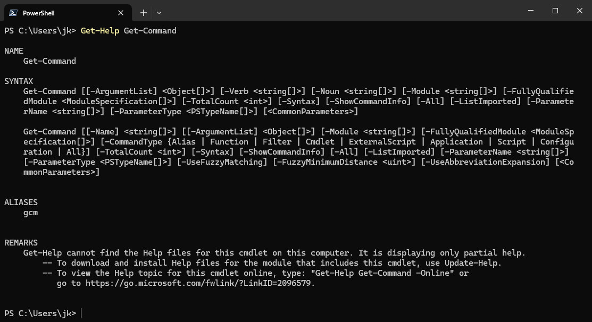Click the SYNTAX section heading

click(x=19, y=81)
